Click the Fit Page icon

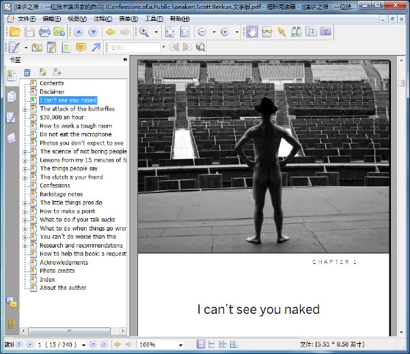click(x=169, y=32)
